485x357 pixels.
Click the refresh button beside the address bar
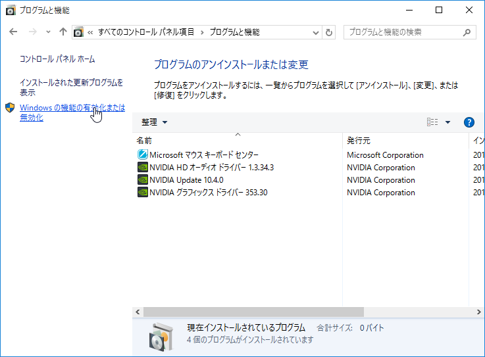click(x=329, y=32)
